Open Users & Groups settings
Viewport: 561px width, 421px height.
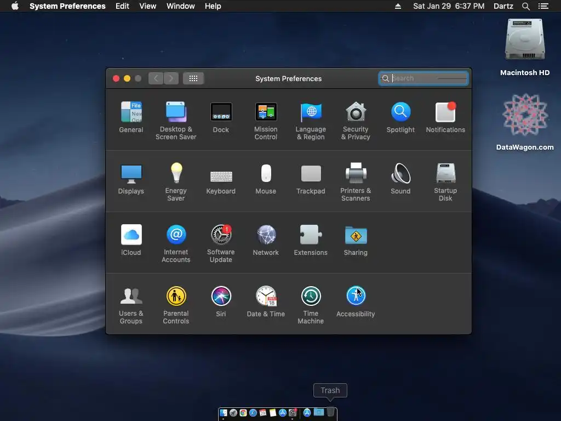point(131,305)
